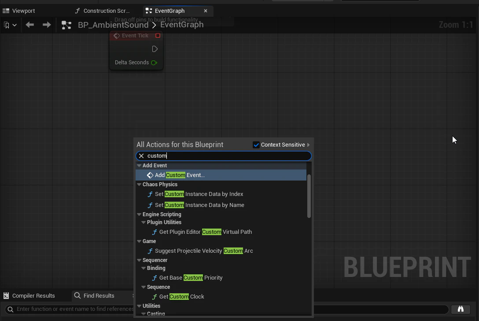Select Get Custom Clock
The height and width of the screenshot is (321, 479).
[x=221, y=297]
